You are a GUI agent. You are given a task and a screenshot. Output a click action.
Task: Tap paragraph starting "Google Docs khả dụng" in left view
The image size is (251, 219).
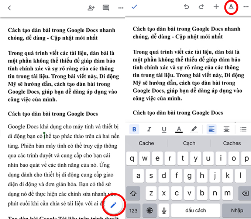(x=63, y=165)
